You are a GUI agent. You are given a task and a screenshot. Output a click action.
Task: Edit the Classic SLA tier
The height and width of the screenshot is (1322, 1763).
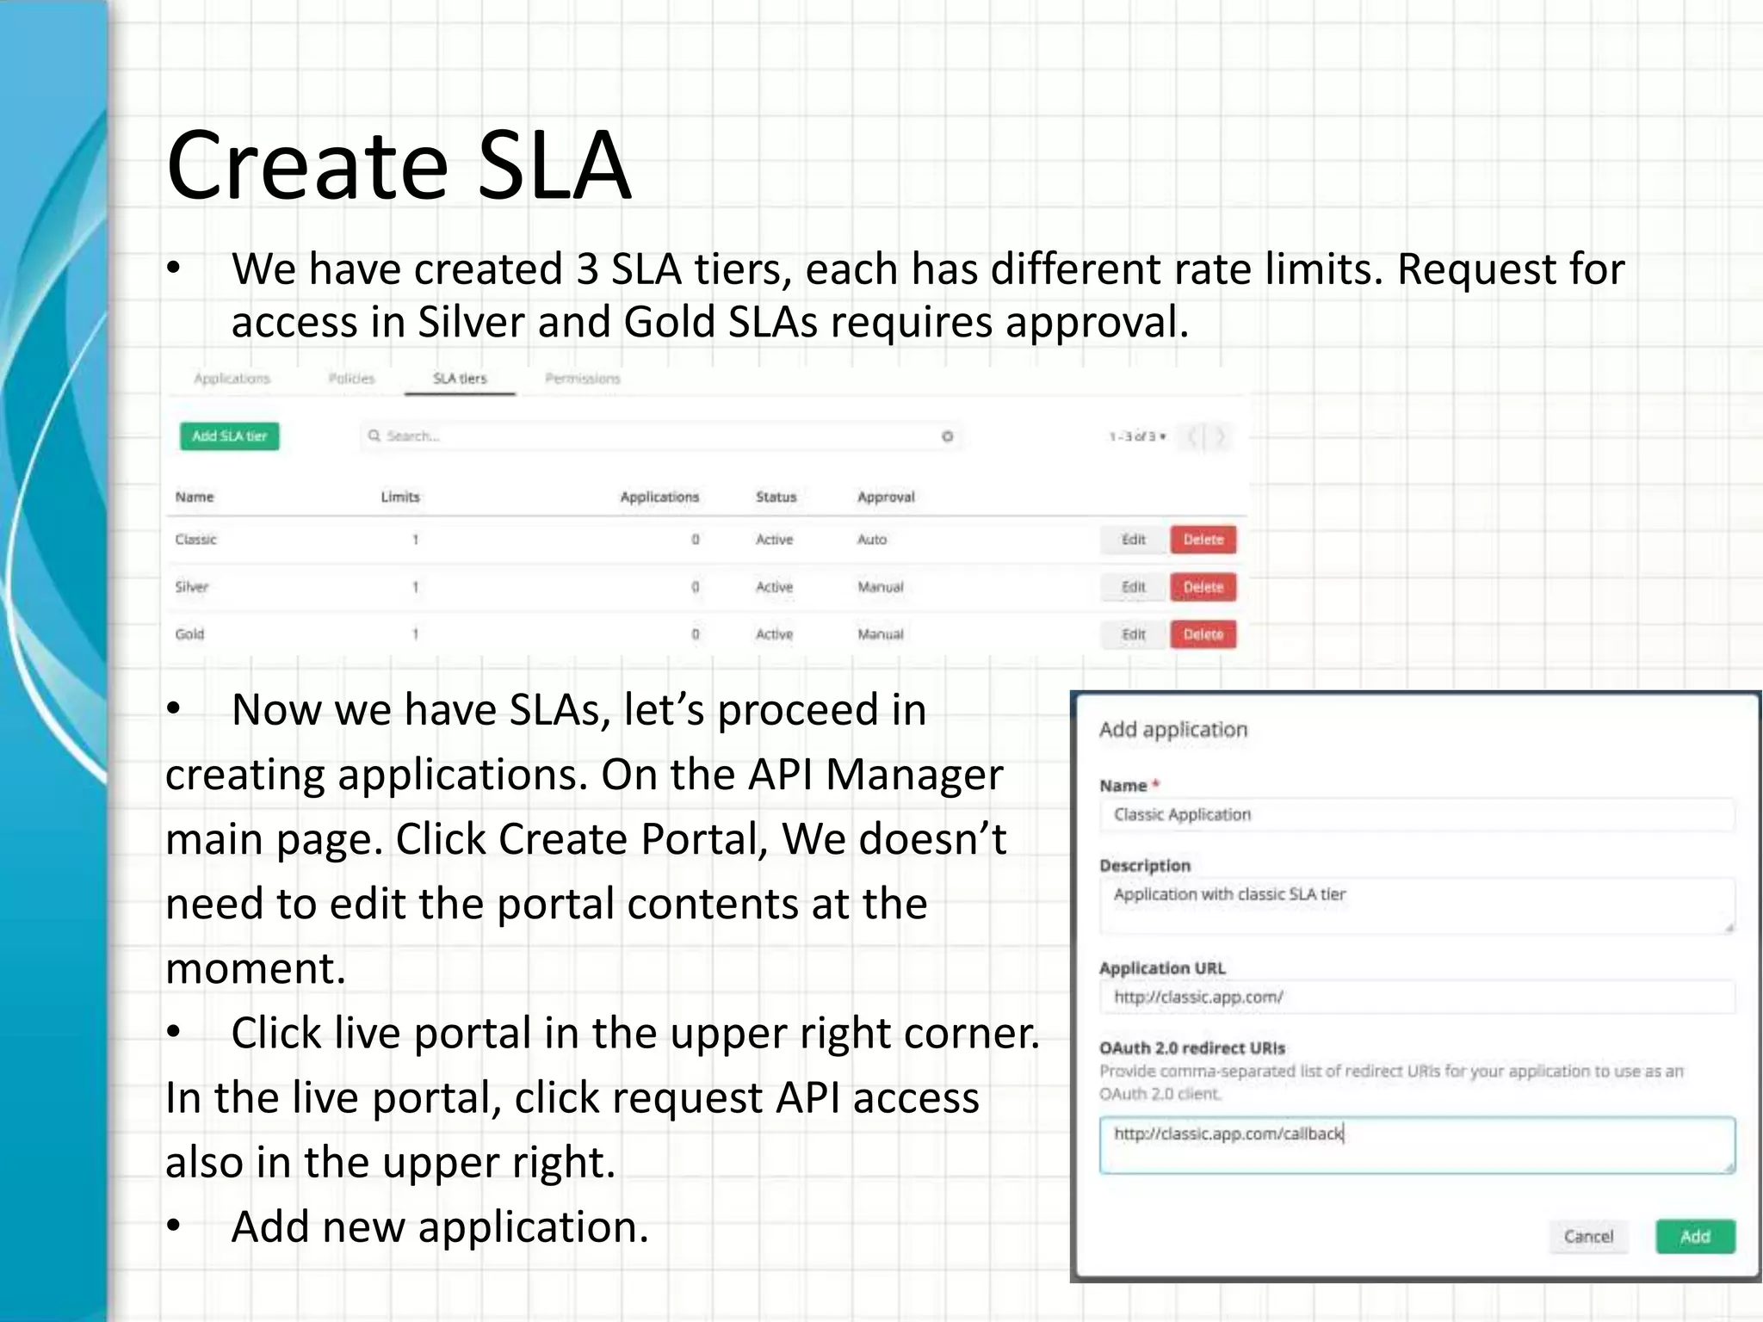coord(1134,540)
